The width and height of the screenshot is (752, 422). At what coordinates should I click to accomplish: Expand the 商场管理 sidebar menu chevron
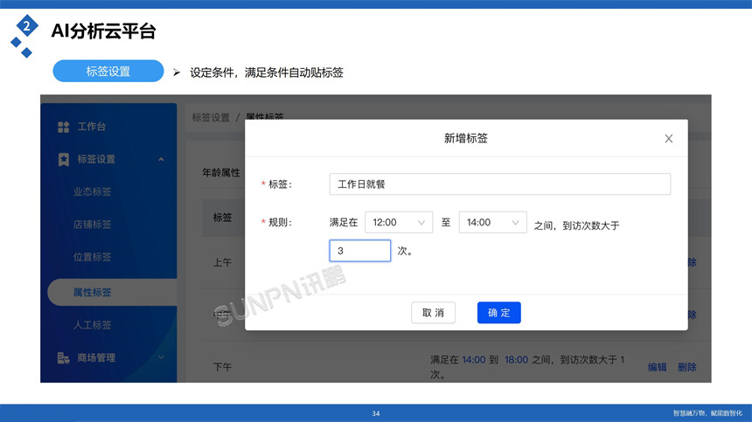[x=161, y=357]
